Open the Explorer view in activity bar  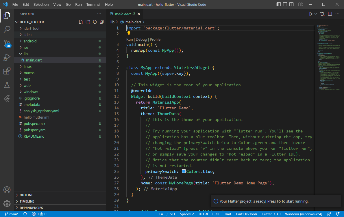click(7, 16)
